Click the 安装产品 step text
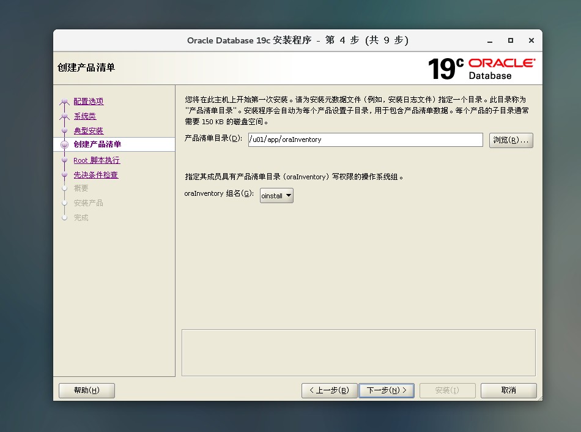Image resolution: width=581 pixels, height=432 pixels. click(88, 203)
